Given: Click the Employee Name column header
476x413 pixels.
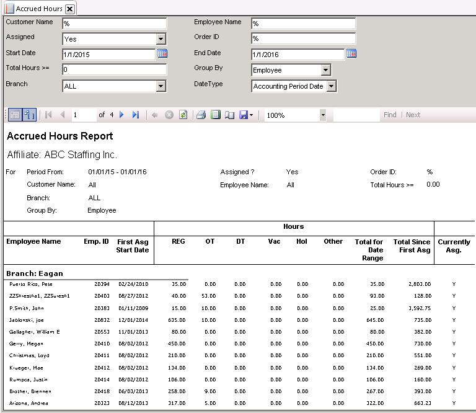Looking at the screenshot, I should (33, 241).
